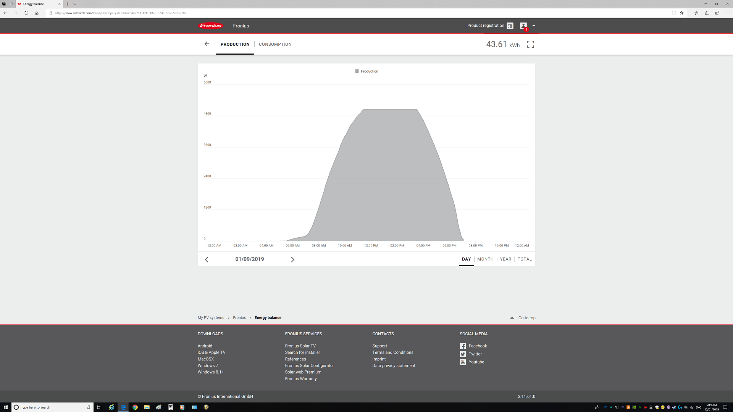733x412 pixels.
Task: Open Calculator from the taskbar
Action: (x=170, y=407)
